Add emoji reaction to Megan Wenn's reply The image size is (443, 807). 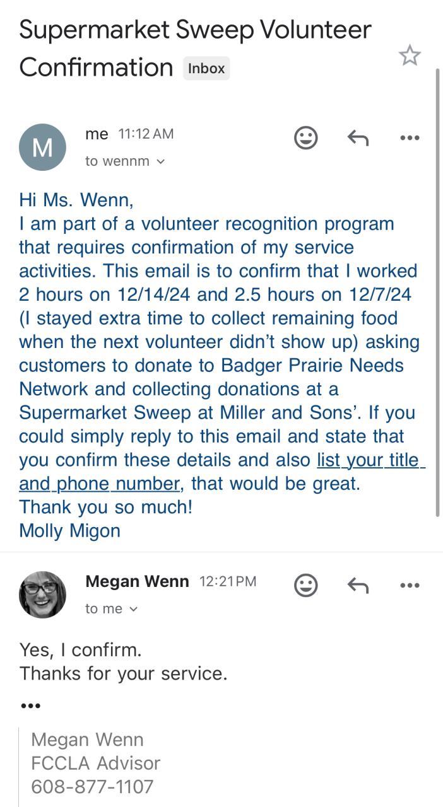306,586
